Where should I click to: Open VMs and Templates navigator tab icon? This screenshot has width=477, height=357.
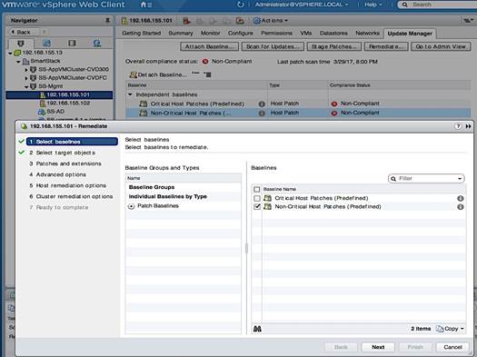(x=46, y=44)
